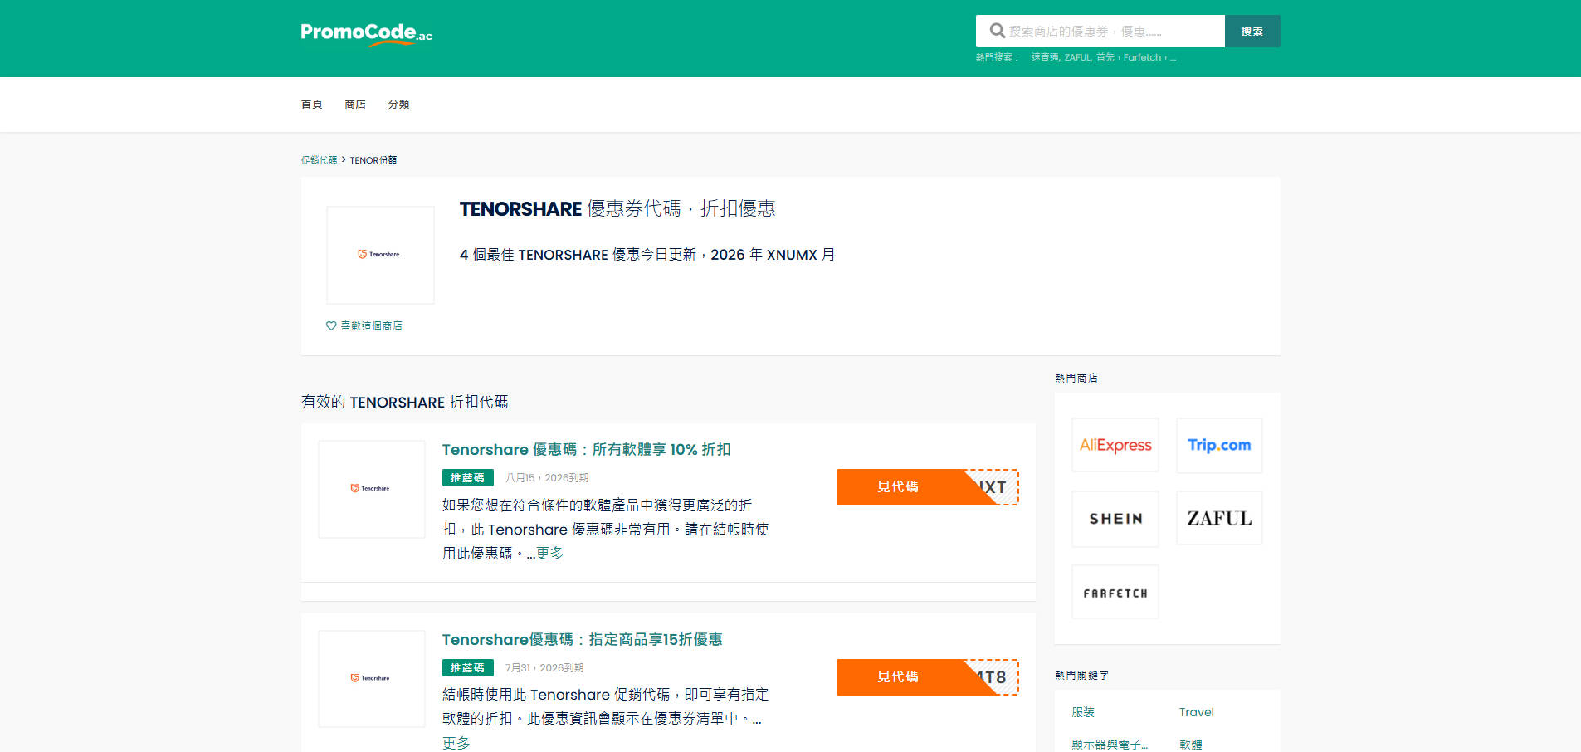Click 促銷代碼 in the breadcrumb
This screenshot has width=1581, height=752.
click(320, 159)
